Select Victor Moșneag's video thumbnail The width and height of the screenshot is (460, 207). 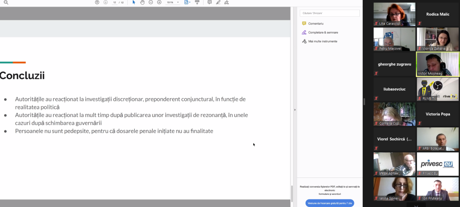click(437, 64)
